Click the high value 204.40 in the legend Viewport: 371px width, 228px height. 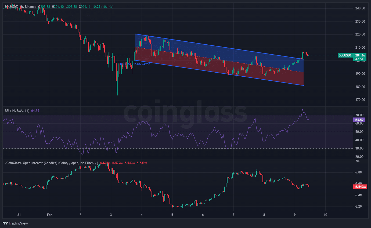(59, 6)
